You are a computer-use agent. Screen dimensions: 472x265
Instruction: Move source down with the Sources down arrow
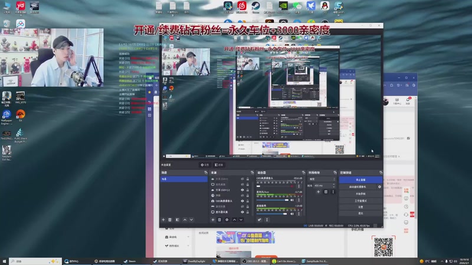(241, 220)
